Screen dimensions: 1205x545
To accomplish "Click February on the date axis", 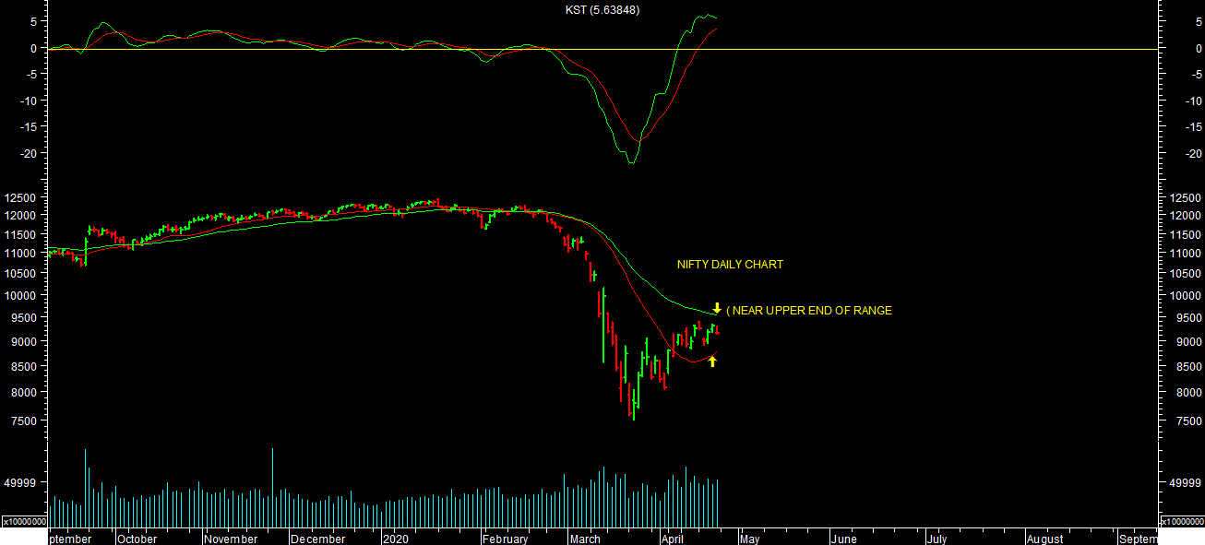I will [505, 539].
